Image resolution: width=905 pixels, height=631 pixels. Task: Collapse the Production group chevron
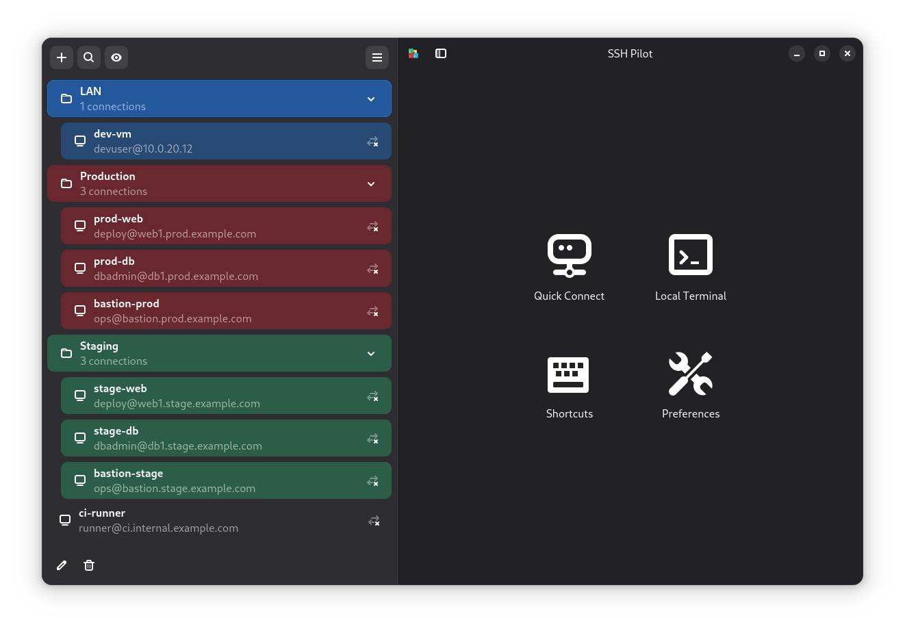[371, 184]
